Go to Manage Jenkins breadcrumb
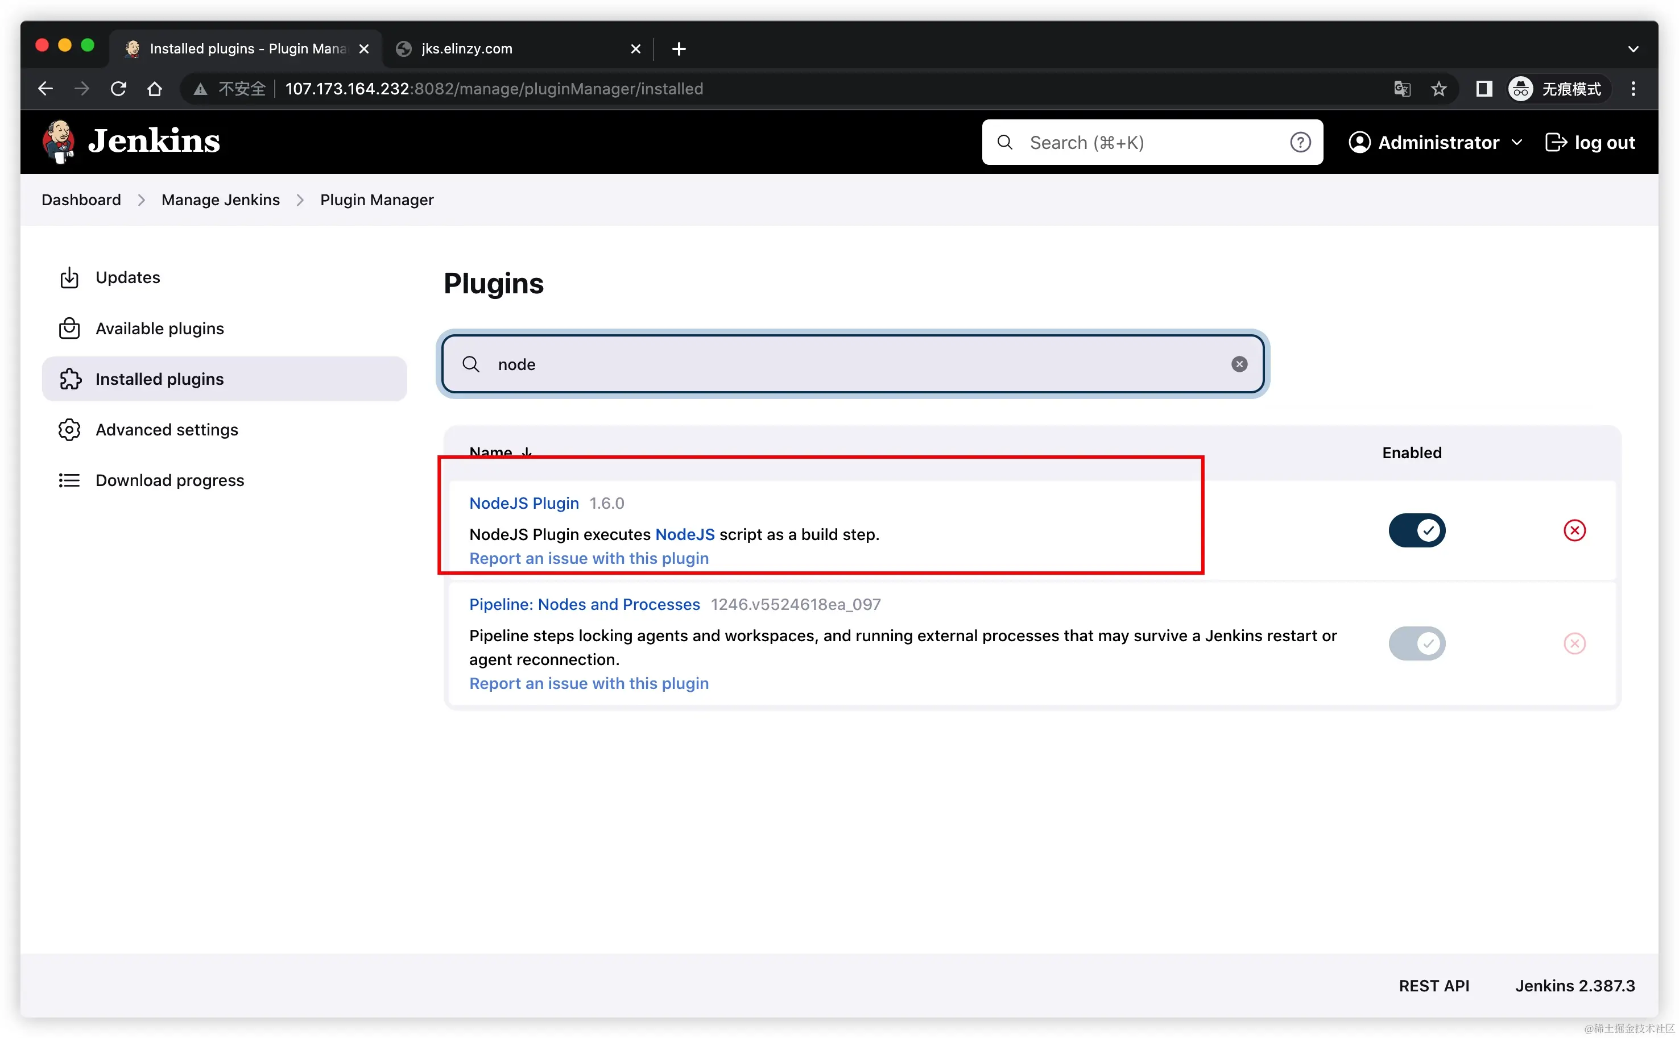Image resolution: width=1679 pixels, height=1038 pixels. point(221,200)
